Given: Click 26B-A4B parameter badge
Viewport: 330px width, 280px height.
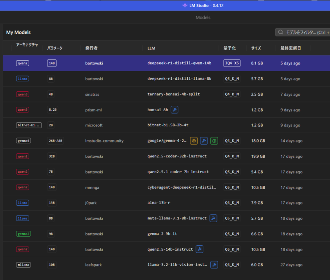Looking at the screenshot, I should (56, 141).
